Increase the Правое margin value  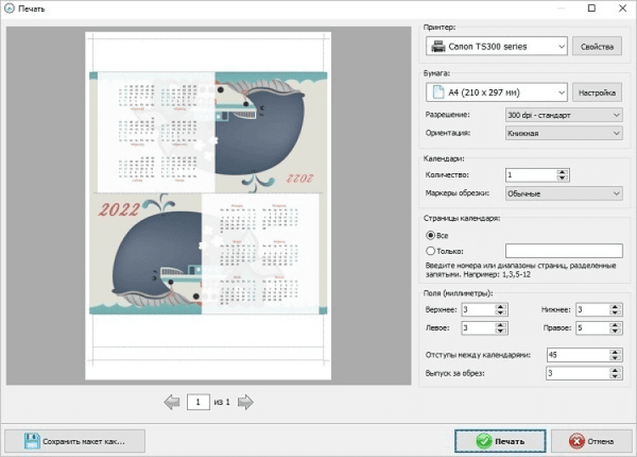pos(616,324)
